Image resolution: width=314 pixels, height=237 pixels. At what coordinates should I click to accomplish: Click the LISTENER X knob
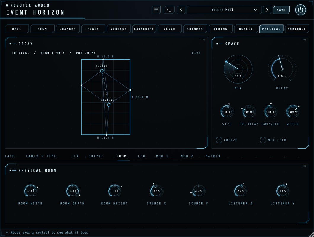pyautogui.click(x=241, y=191)
